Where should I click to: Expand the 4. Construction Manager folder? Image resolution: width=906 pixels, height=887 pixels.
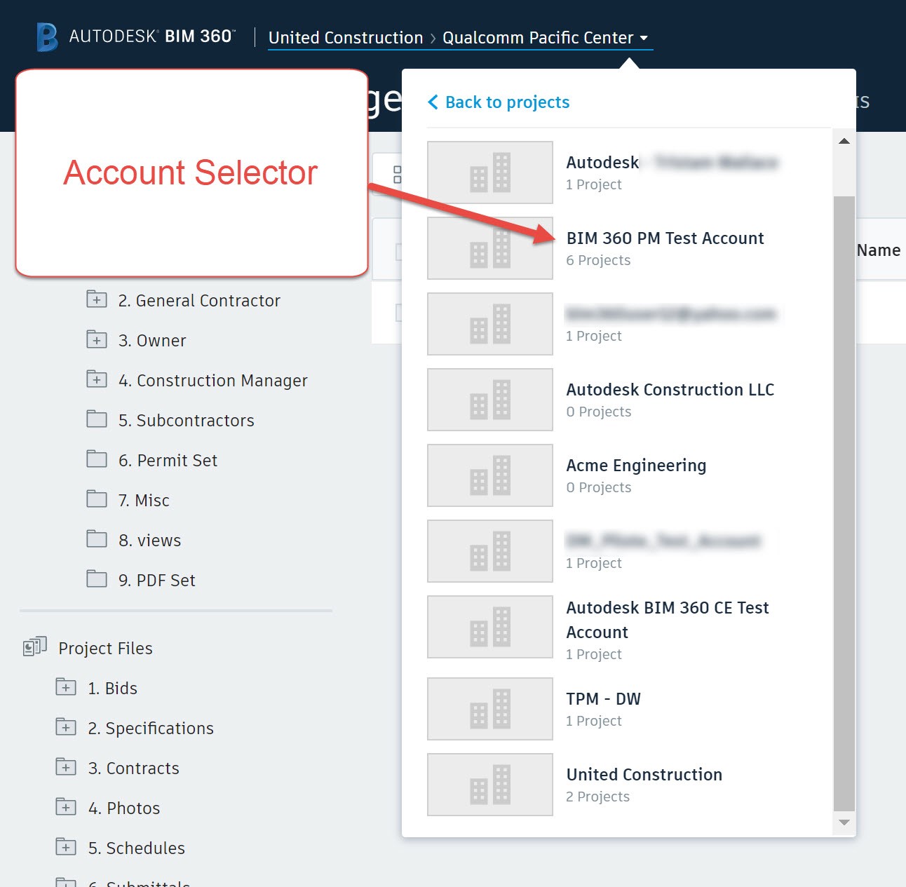[97, 379]
